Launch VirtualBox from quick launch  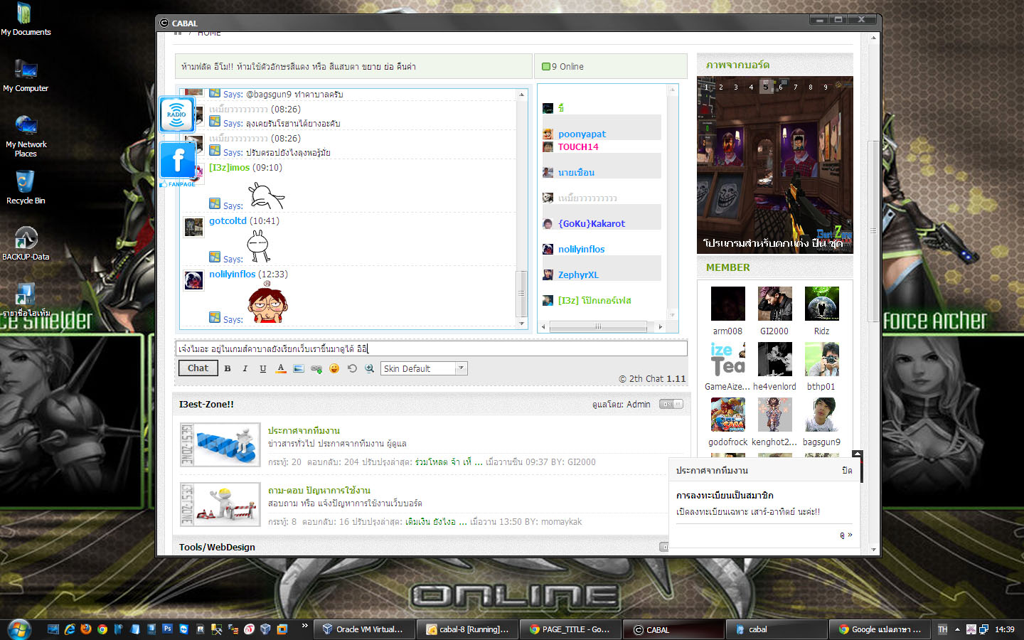pyautogui.click(x=265, y=629)
